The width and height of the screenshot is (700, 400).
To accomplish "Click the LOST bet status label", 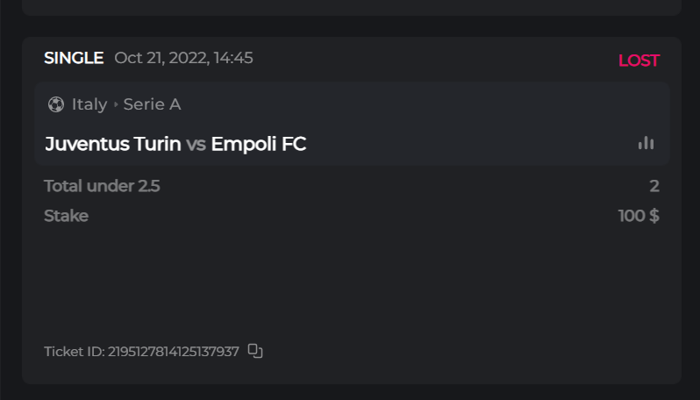I will [639, 61].
